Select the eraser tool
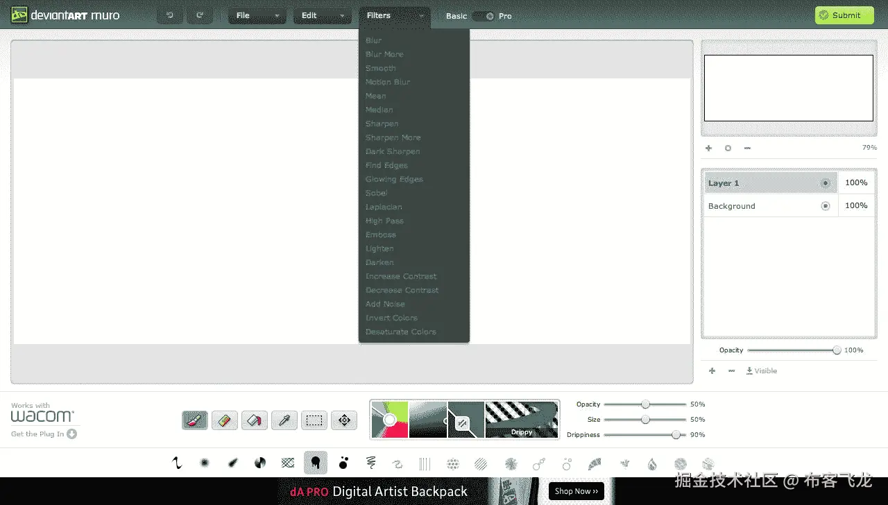The image size is (888, 505). click(225, 420)
